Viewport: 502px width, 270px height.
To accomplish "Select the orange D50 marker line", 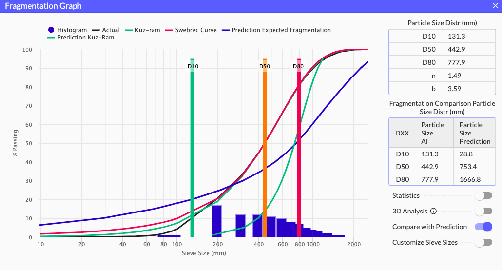I will 265,146.
